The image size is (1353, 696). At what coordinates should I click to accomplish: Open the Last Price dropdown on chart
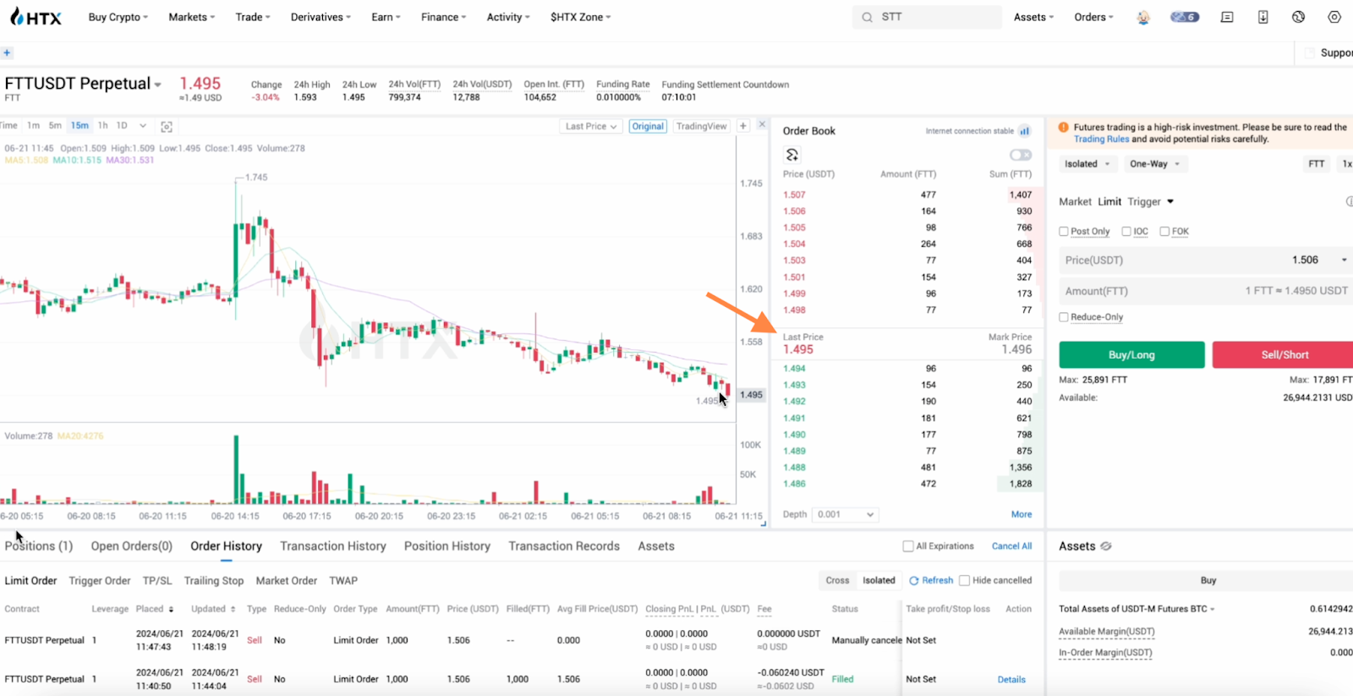pos(591,126)
